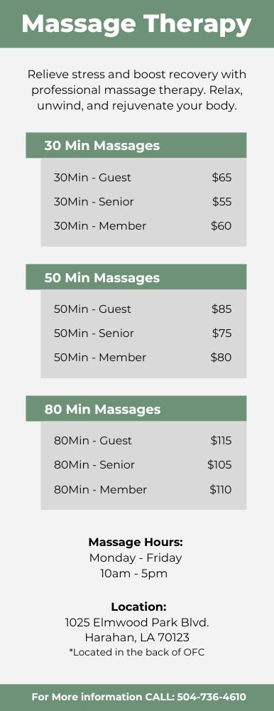Image resolution: width=274 pixels, height=711 pixels.
Task: Open the 1025 Elmwood Park Blvd. address
Action: [137, 623]
